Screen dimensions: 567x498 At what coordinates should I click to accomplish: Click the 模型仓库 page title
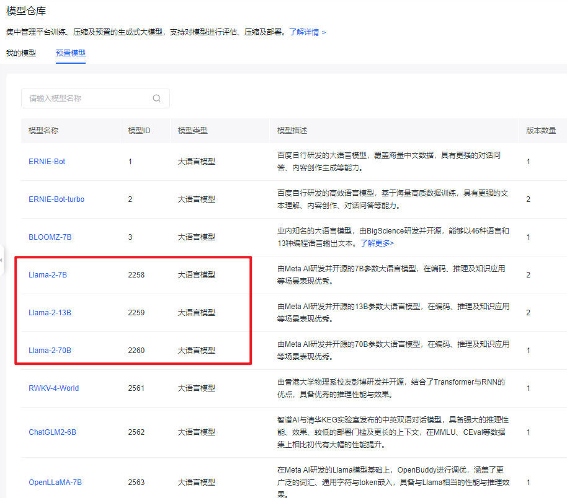26,11
